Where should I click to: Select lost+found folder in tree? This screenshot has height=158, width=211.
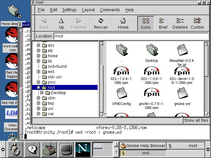click(54, 66)
